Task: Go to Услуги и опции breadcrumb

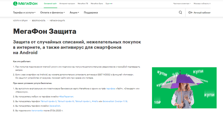Action: [x=20, y=21]
